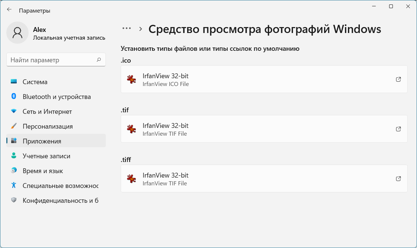Change the default app for .tif

tap(264, 129)
